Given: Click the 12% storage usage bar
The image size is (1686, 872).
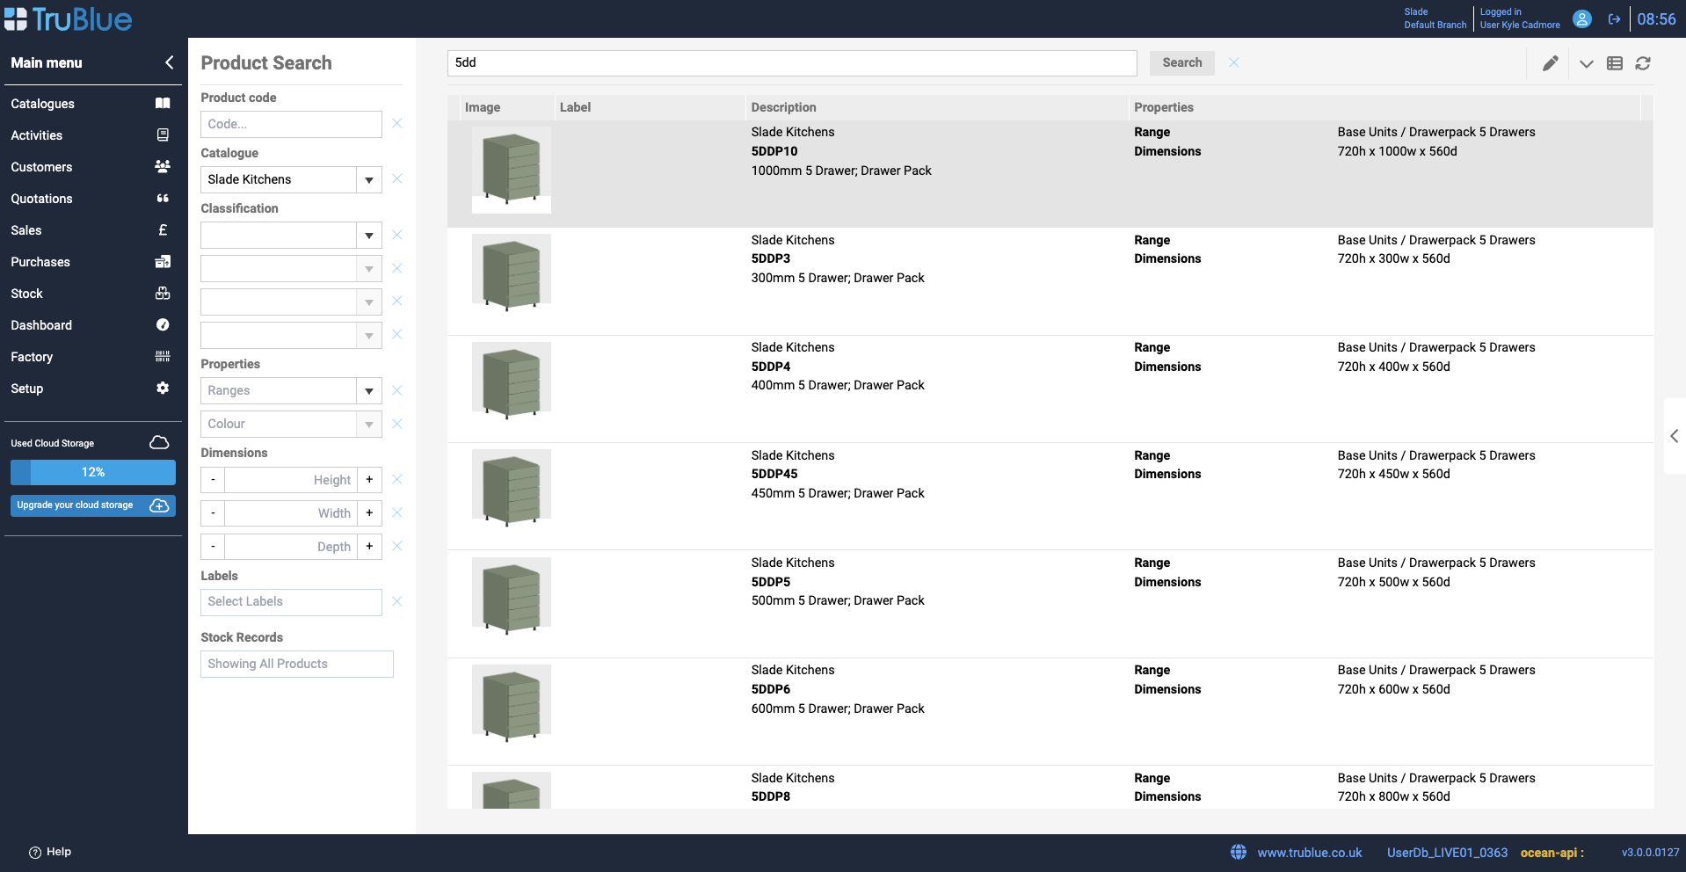Looking at the screenshot, I should tap(93, 472).
